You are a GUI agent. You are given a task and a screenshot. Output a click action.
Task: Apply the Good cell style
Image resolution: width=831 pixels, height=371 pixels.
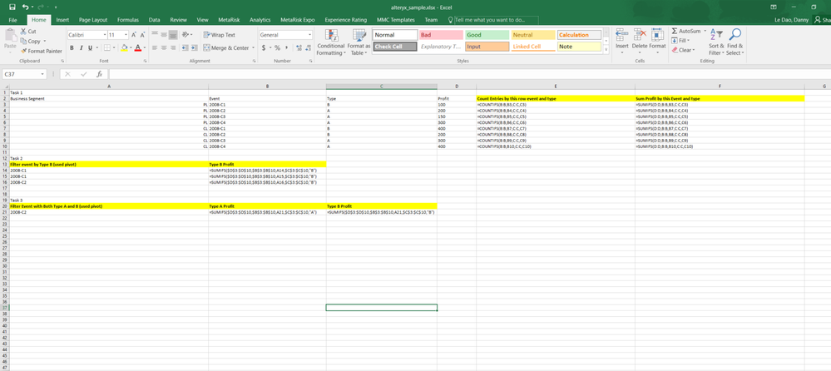click(487, 35)
